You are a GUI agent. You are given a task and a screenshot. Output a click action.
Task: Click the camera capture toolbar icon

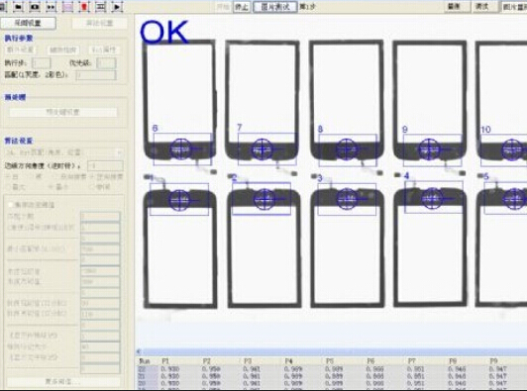coord(35,6)
